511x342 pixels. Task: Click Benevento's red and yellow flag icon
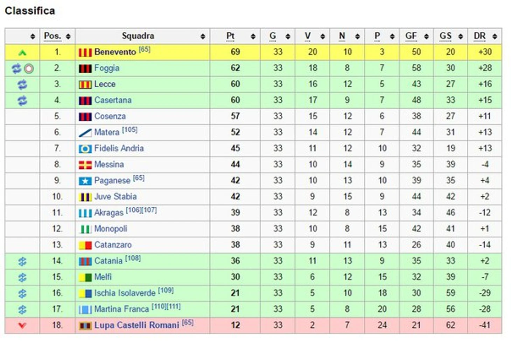point(85,52)
